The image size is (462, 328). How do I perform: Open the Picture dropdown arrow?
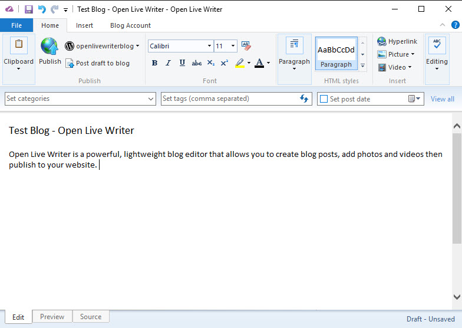(x=412, y=54)
